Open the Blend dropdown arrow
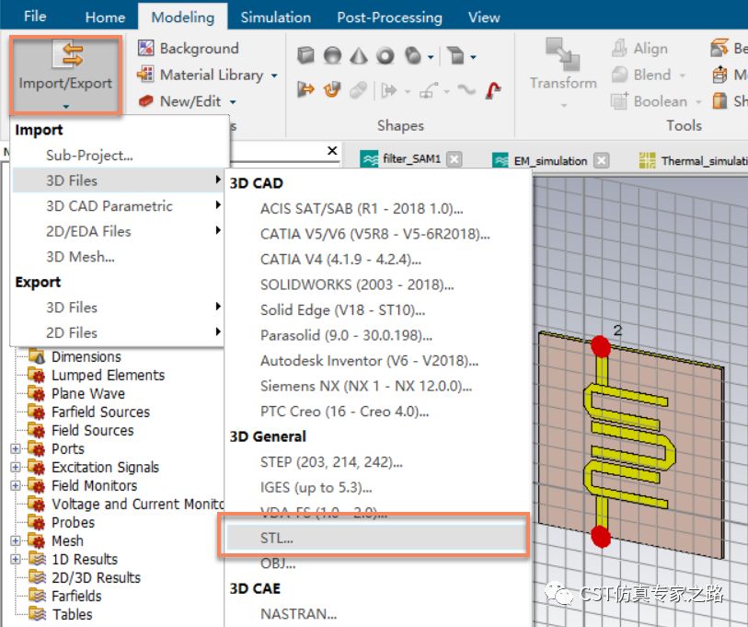The width and height of the screenshot is (748, 627). (682, 75)
